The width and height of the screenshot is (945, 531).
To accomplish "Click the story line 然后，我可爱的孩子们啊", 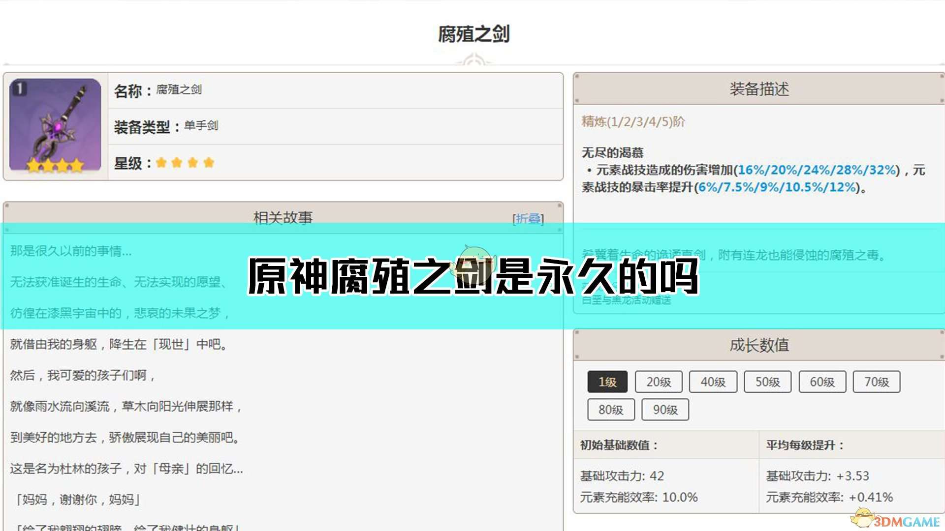I will tap(83, 375).
